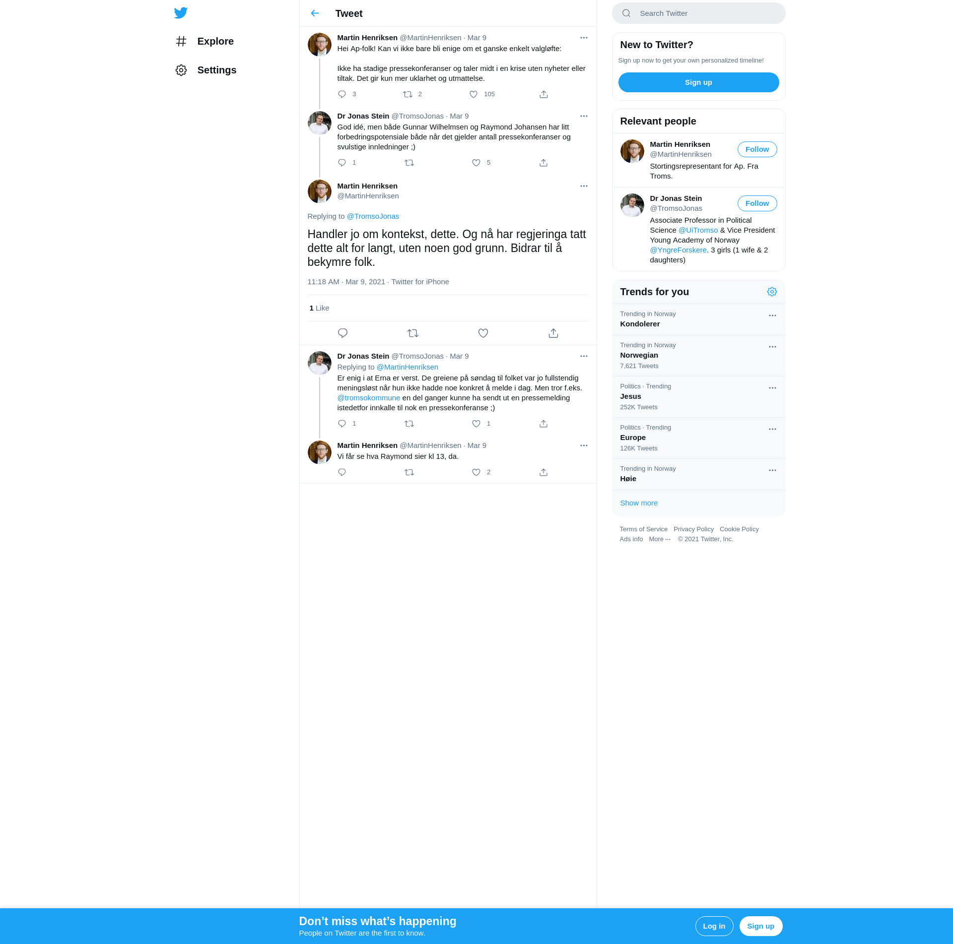This screenshot has height=944, width=953.
Task: Open options for the Norwegian trend
Action: (772, 347)
